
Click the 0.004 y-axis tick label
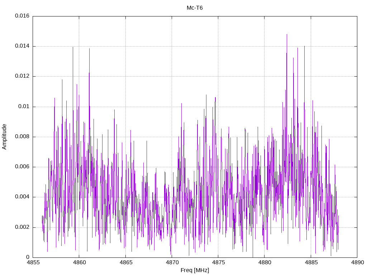pos(22,197)
